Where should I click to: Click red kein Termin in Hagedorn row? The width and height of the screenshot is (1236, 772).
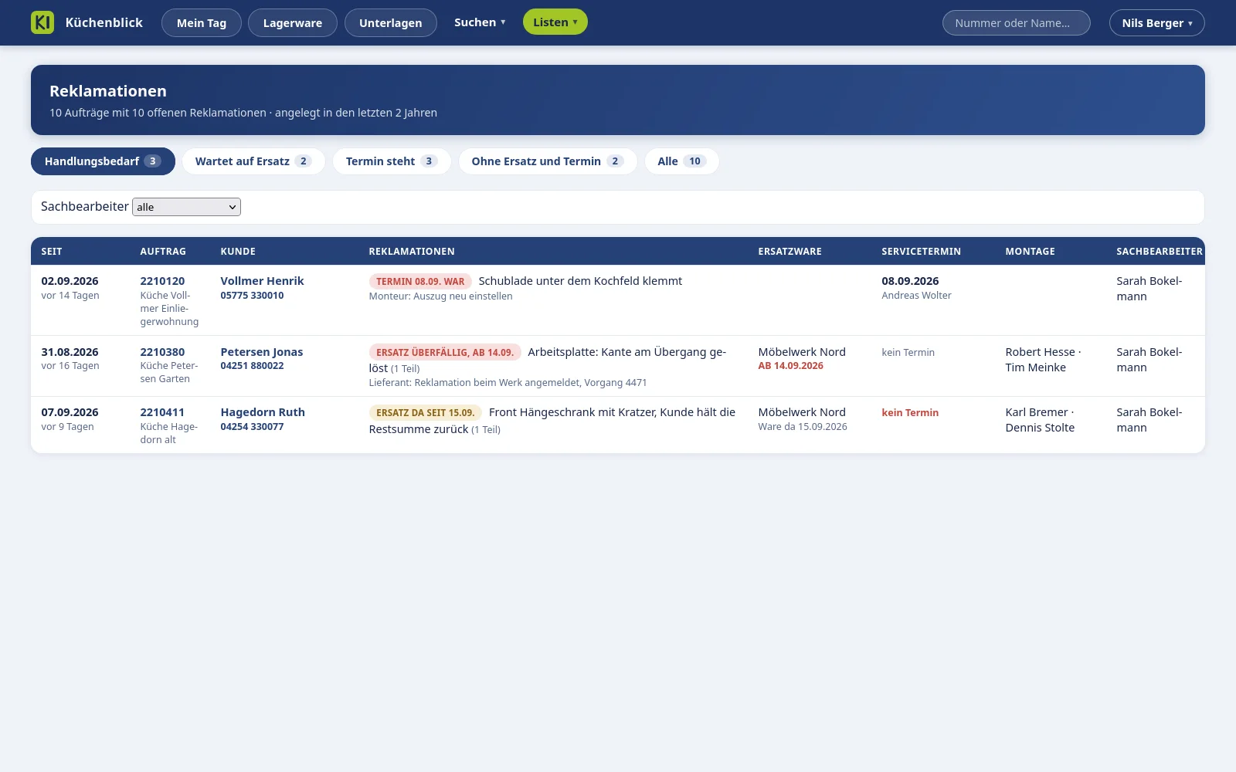coord(910,413)
